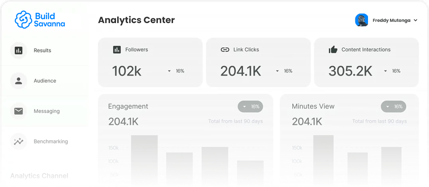429x187 pixels.
Task: Open the Messaging envelope icon
Action: coord(18,111)
